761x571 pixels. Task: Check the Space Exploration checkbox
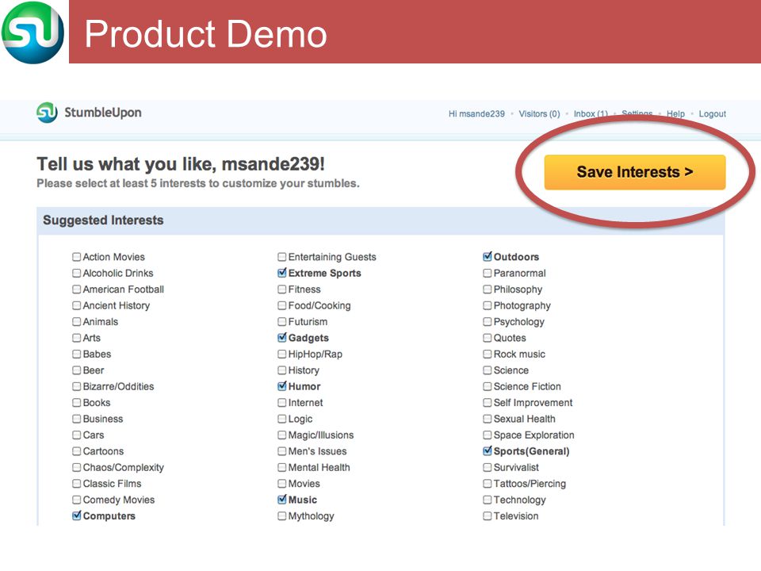click(x=488, y=435)
